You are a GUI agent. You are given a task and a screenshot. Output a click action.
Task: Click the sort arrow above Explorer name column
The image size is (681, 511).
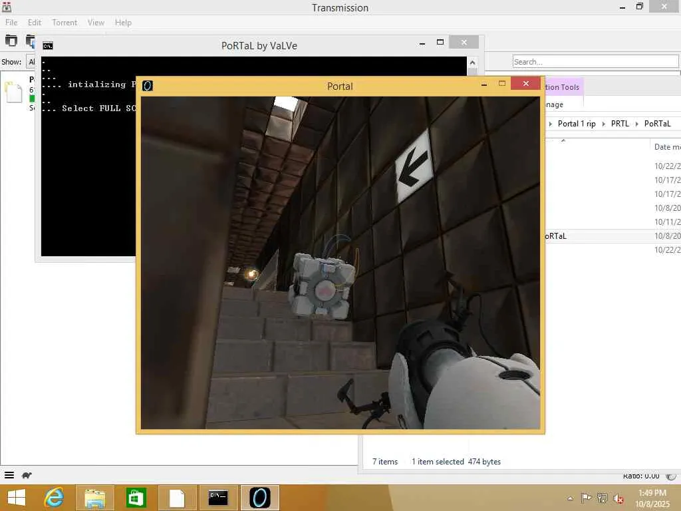[x=563, y=140]
